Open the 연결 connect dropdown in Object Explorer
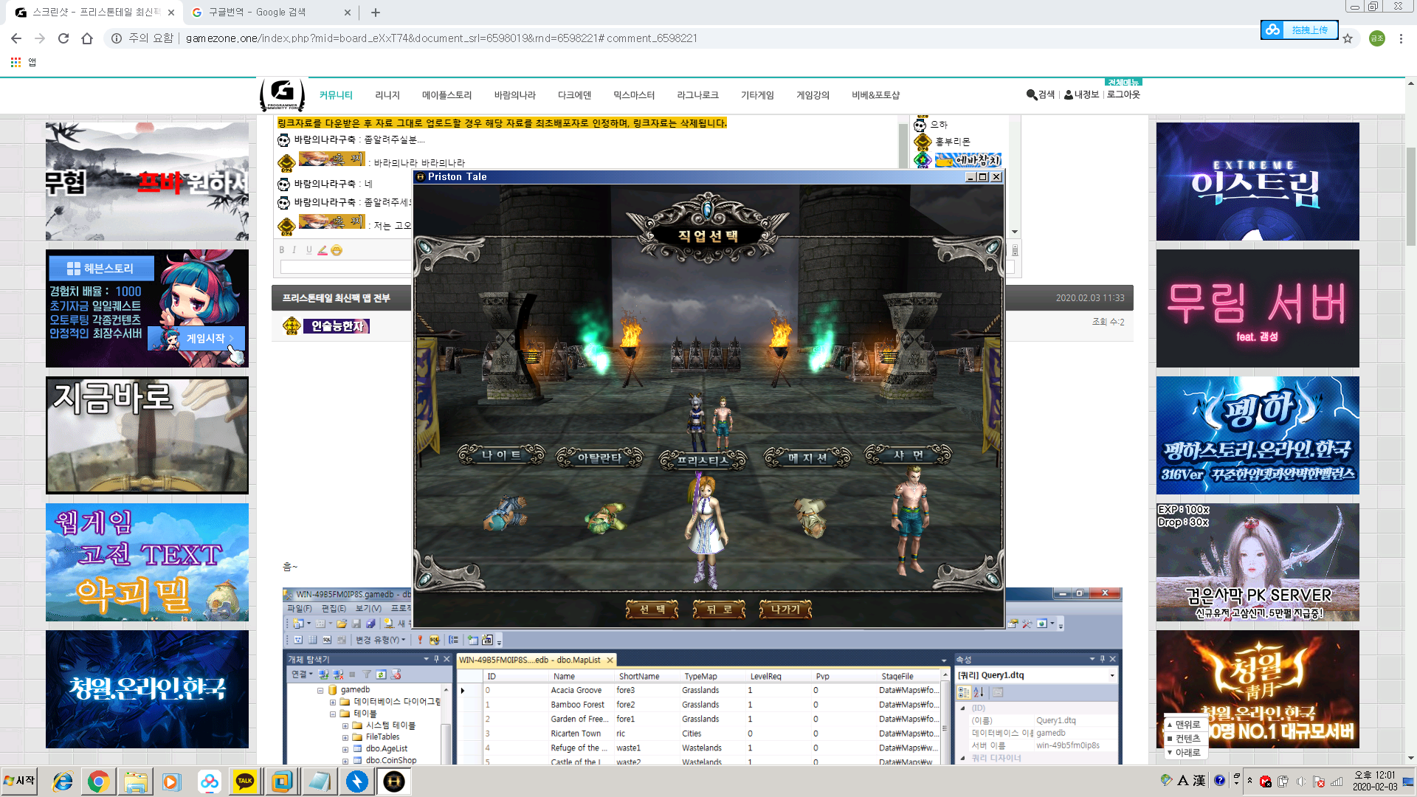Screen dimensions: 1417x797 click(301, 674)
